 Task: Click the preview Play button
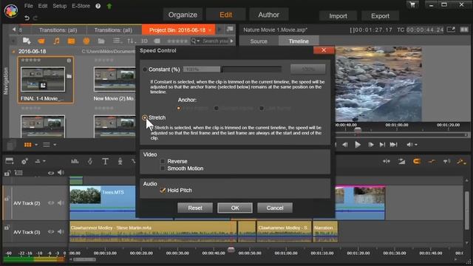click(x=358, y=145)
